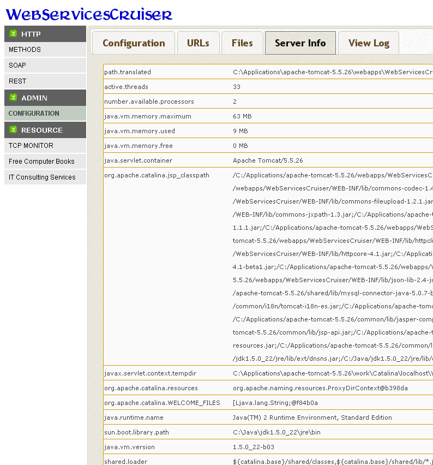Select the ProxyDirContext@b398da value
The height and width of the screenshot is (465, 433).
[320, 388]
